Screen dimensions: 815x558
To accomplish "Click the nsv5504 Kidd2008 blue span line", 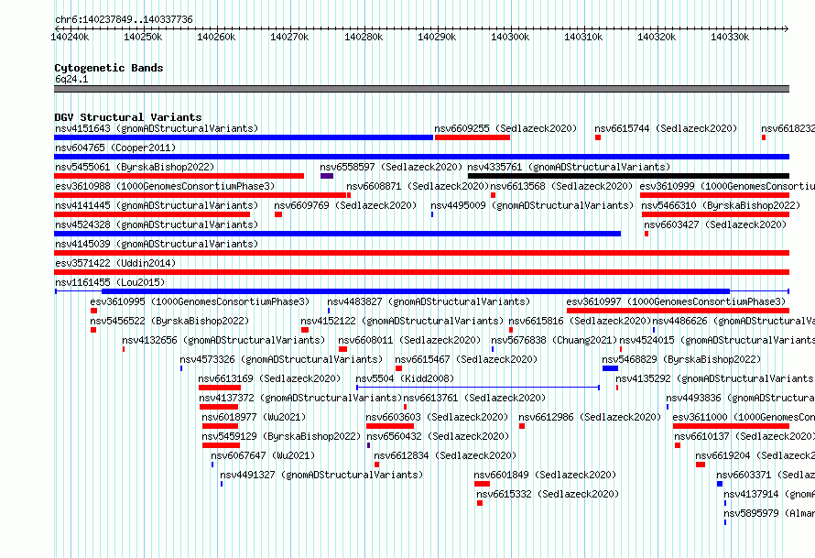I will coord(478,388).
